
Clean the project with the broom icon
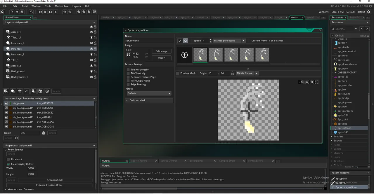click(56, 12)
